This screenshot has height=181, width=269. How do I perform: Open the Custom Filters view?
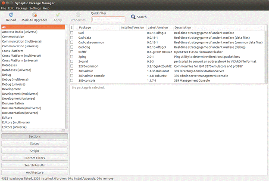click(34, 158)
